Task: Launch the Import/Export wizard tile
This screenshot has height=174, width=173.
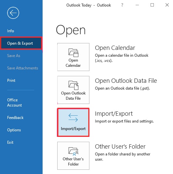Action: pyautogui.click(x=73, y=122)
